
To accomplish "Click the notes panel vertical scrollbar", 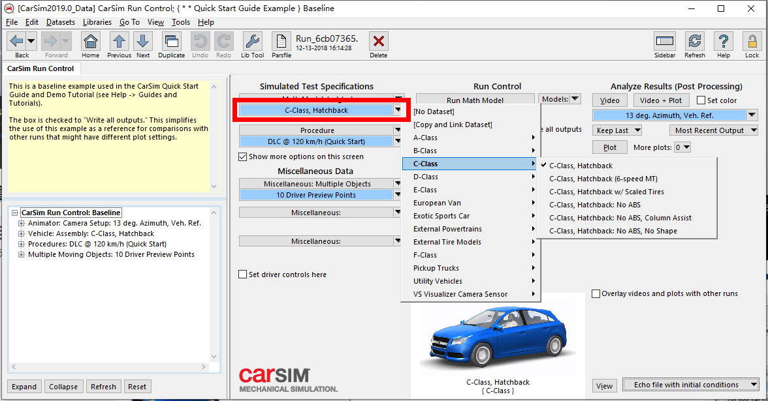I will point(214,136).
